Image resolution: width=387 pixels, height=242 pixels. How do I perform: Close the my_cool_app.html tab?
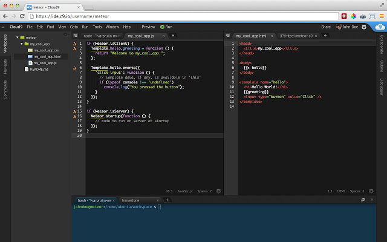[x=272, y=36]
